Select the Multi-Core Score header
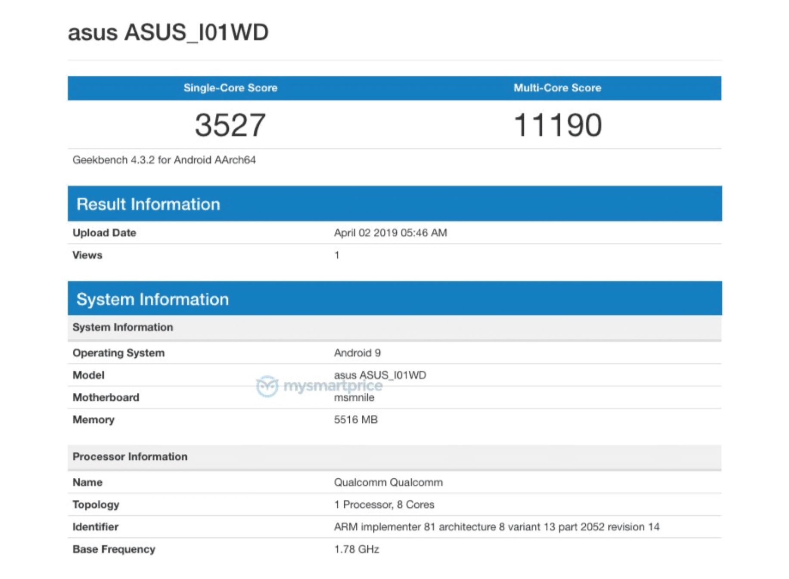789x579 pixels. tap(557, 88)
